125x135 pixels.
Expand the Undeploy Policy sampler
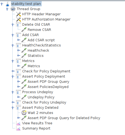[18, 97]
